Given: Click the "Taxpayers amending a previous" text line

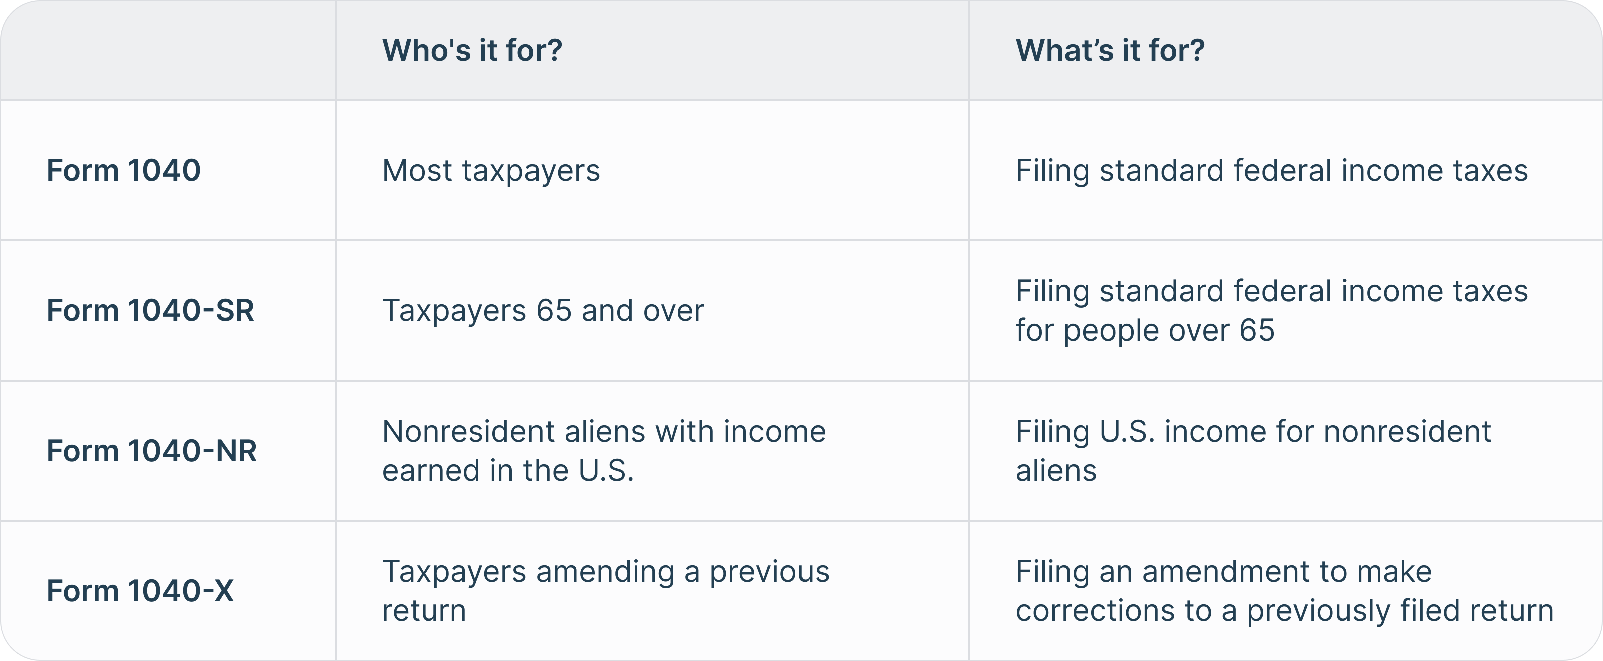Looking at the screenshot, I should coord(606,571).
